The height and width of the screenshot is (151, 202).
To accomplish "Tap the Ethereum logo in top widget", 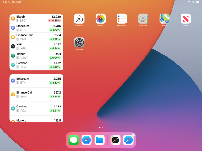I will tap(13, 28).
